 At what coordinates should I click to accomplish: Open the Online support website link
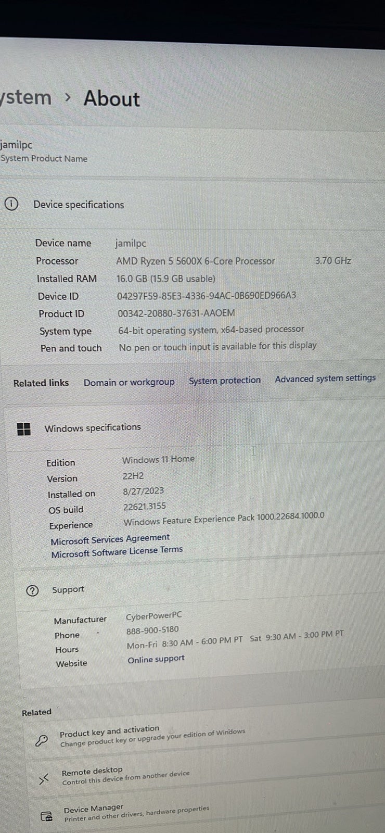click(156, 659)
